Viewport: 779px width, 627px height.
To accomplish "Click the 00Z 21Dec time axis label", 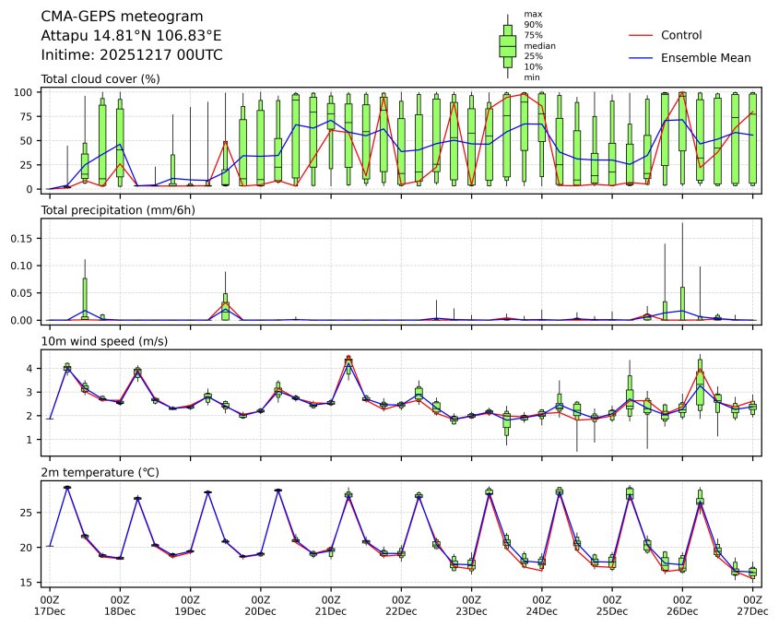I will [330, 605].
